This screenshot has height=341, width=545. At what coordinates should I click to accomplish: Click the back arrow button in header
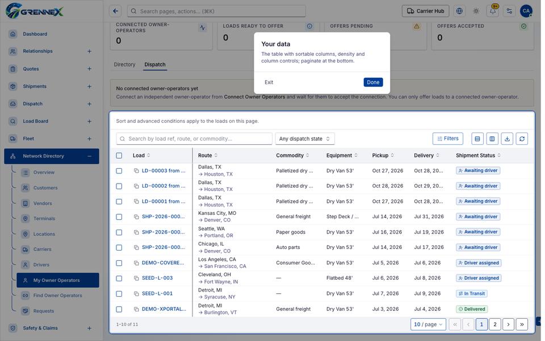point(115,11)
